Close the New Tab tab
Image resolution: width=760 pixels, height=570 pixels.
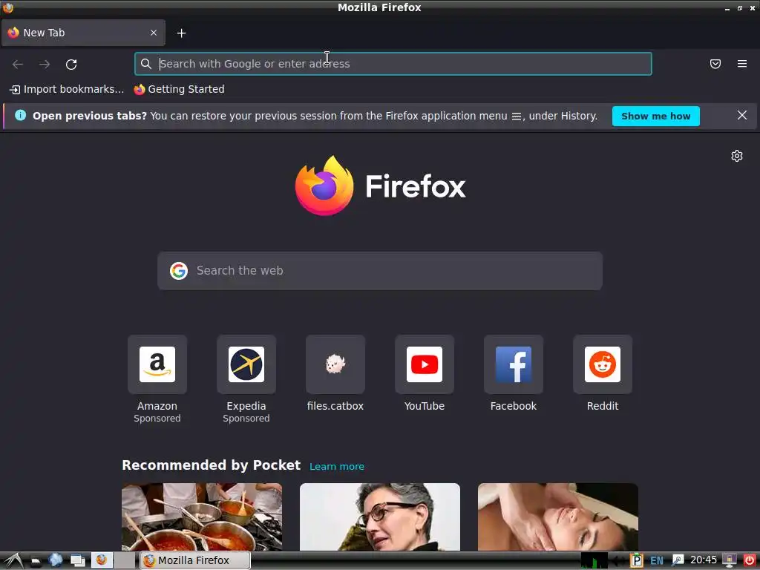tap(154, 33)
